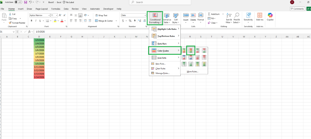Image resolution: width=311 pixels, height=139 pixels.
Task: Open the Add-ins icon
Action: click(x=260, y=15)
